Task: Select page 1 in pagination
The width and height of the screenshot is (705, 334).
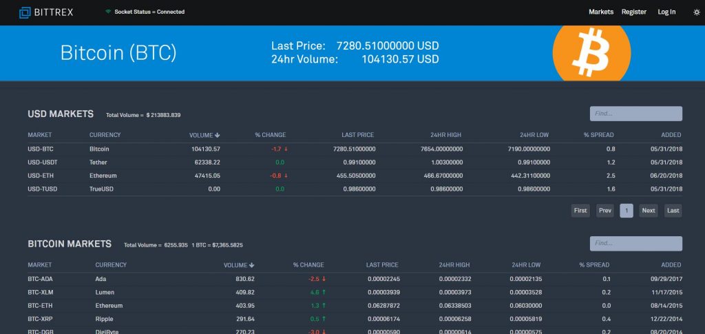Action: (627, 210)
